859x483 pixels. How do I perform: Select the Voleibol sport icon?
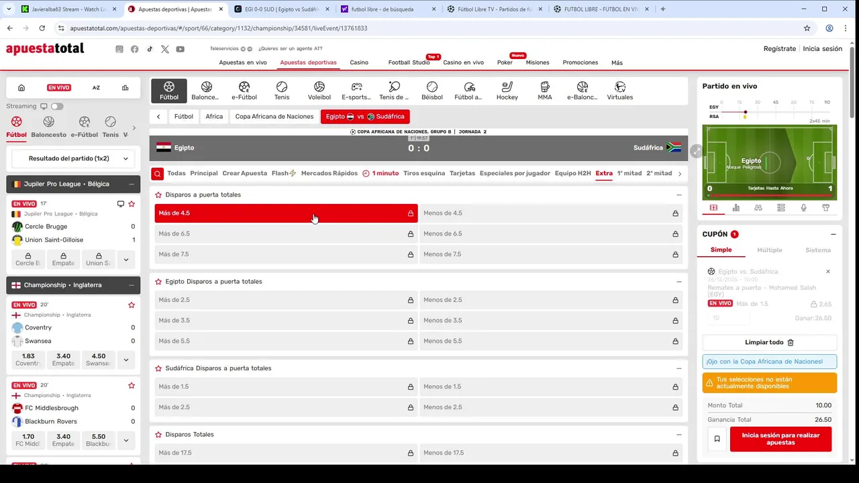pyautogui.click(x=319, y=91)
